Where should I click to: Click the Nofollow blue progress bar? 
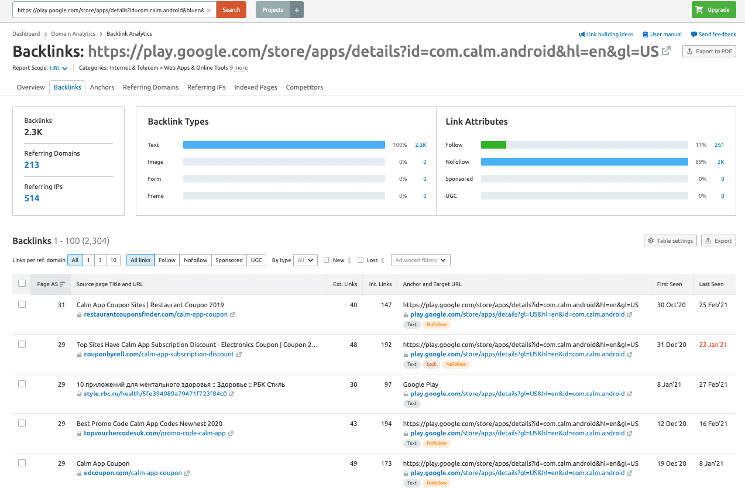(585, 162)
